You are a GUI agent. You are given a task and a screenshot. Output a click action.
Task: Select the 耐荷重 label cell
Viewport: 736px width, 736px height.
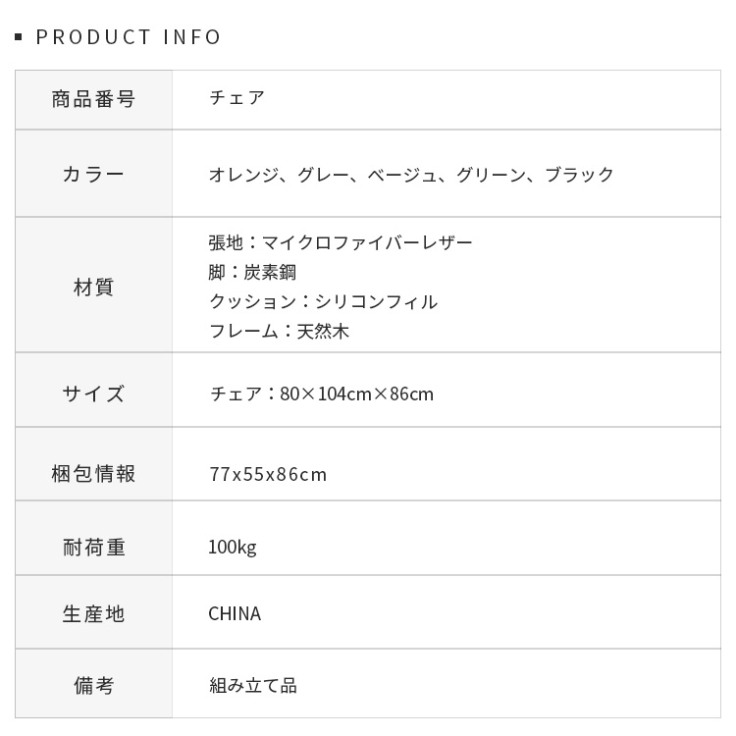(x=93, y=548)
